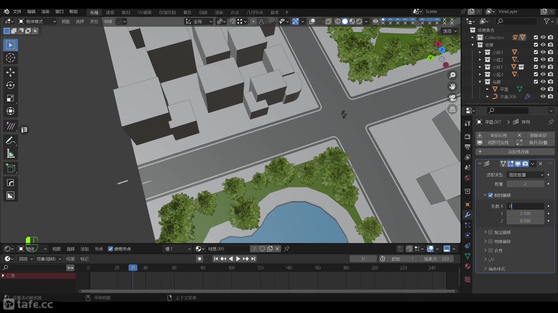
Task: Select the Annotate pencil tool
Action: coord(10,141)
